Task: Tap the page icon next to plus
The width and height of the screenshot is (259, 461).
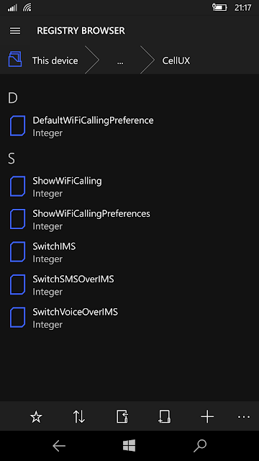Action: 165,416
